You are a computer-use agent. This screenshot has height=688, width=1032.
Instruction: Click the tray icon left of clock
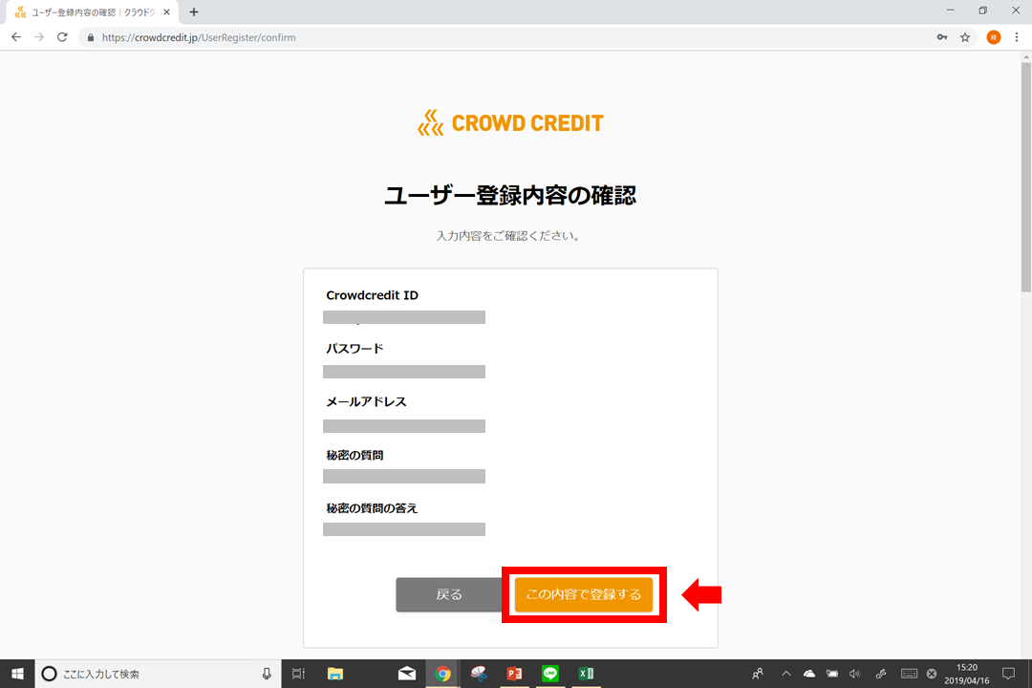[x=932, y=674]
